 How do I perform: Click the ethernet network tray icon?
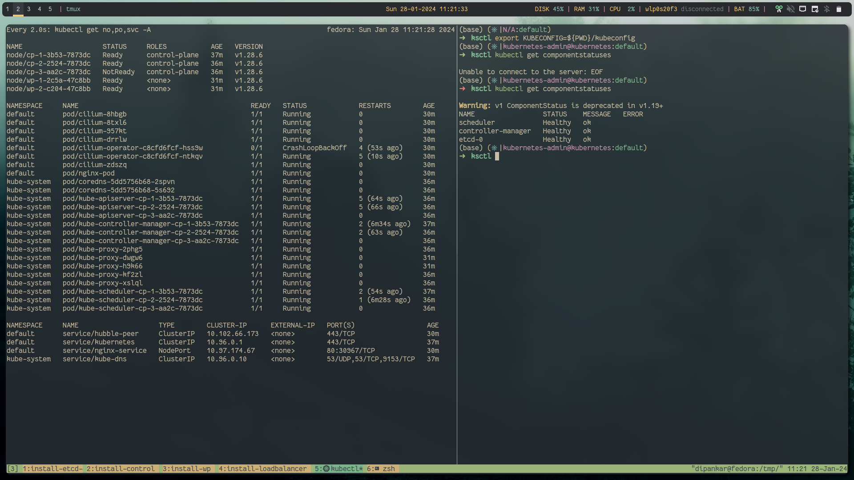click(x=802, y=9)
